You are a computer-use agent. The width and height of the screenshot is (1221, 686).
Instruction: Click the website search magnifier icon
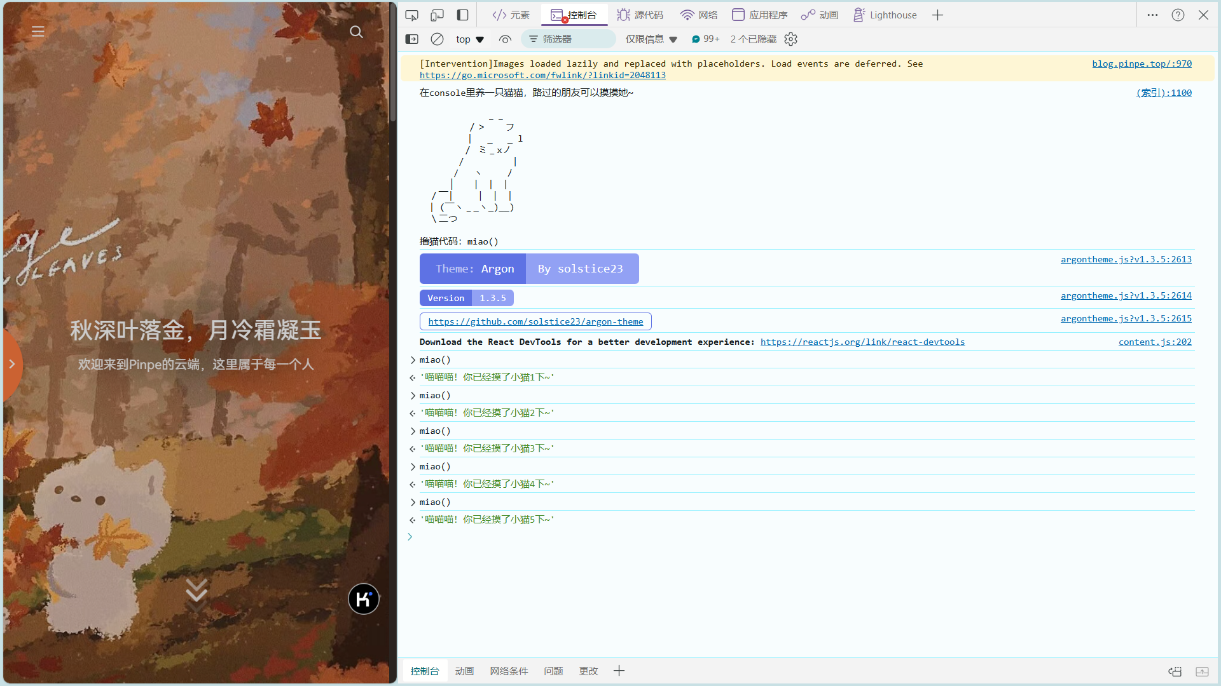click(x=356, y=32)
